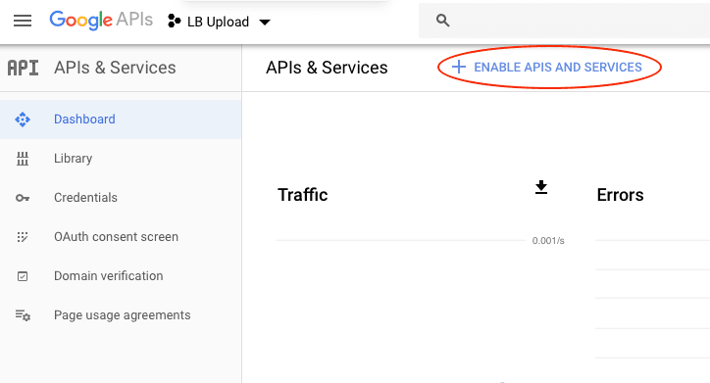
Task: Click the OAuth consent screen icon
Action: (23, 237)
